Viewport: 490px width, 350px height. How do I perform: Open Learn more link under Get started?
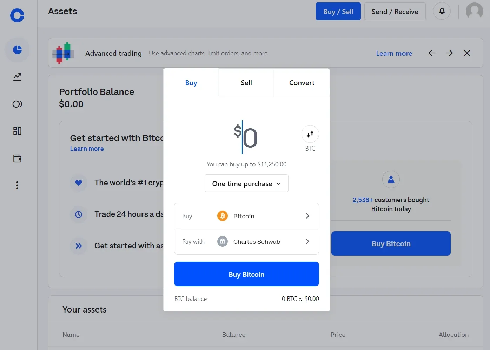[87, 149]
